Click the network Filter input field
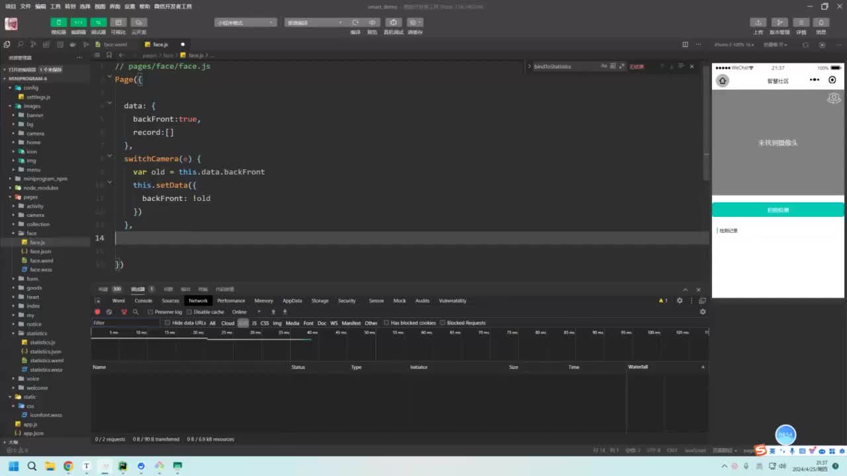Image resolution: width=847 pixels, height=476 pixels. point(126,323)
